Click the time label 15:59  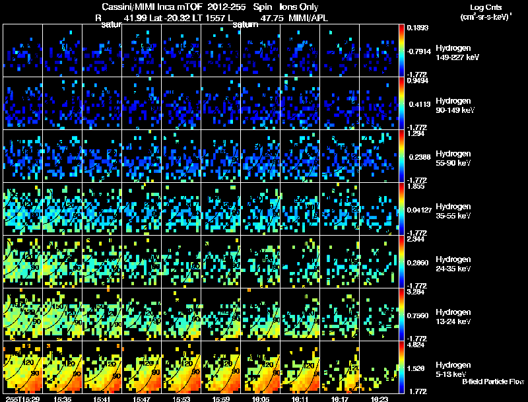click(x=221, y=399)
